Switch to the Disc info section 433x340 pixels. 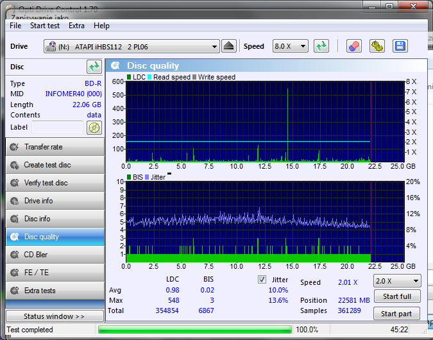click(x=55, y=219)
